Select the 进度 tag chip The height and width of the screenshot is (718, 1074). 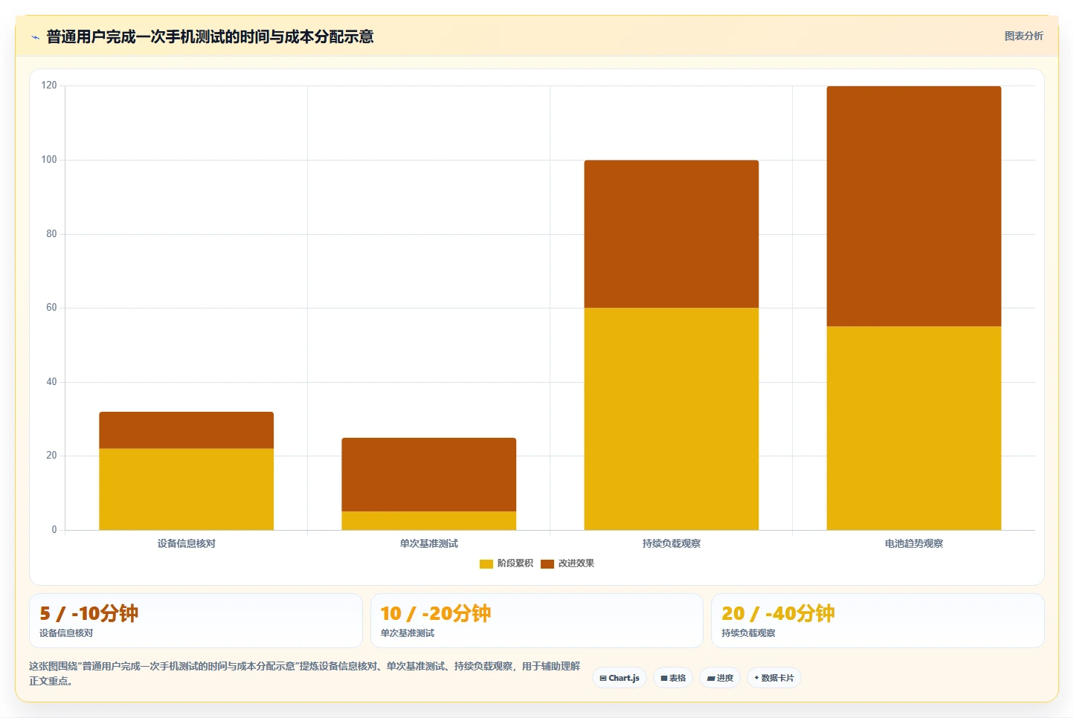[x=720, y=678]
